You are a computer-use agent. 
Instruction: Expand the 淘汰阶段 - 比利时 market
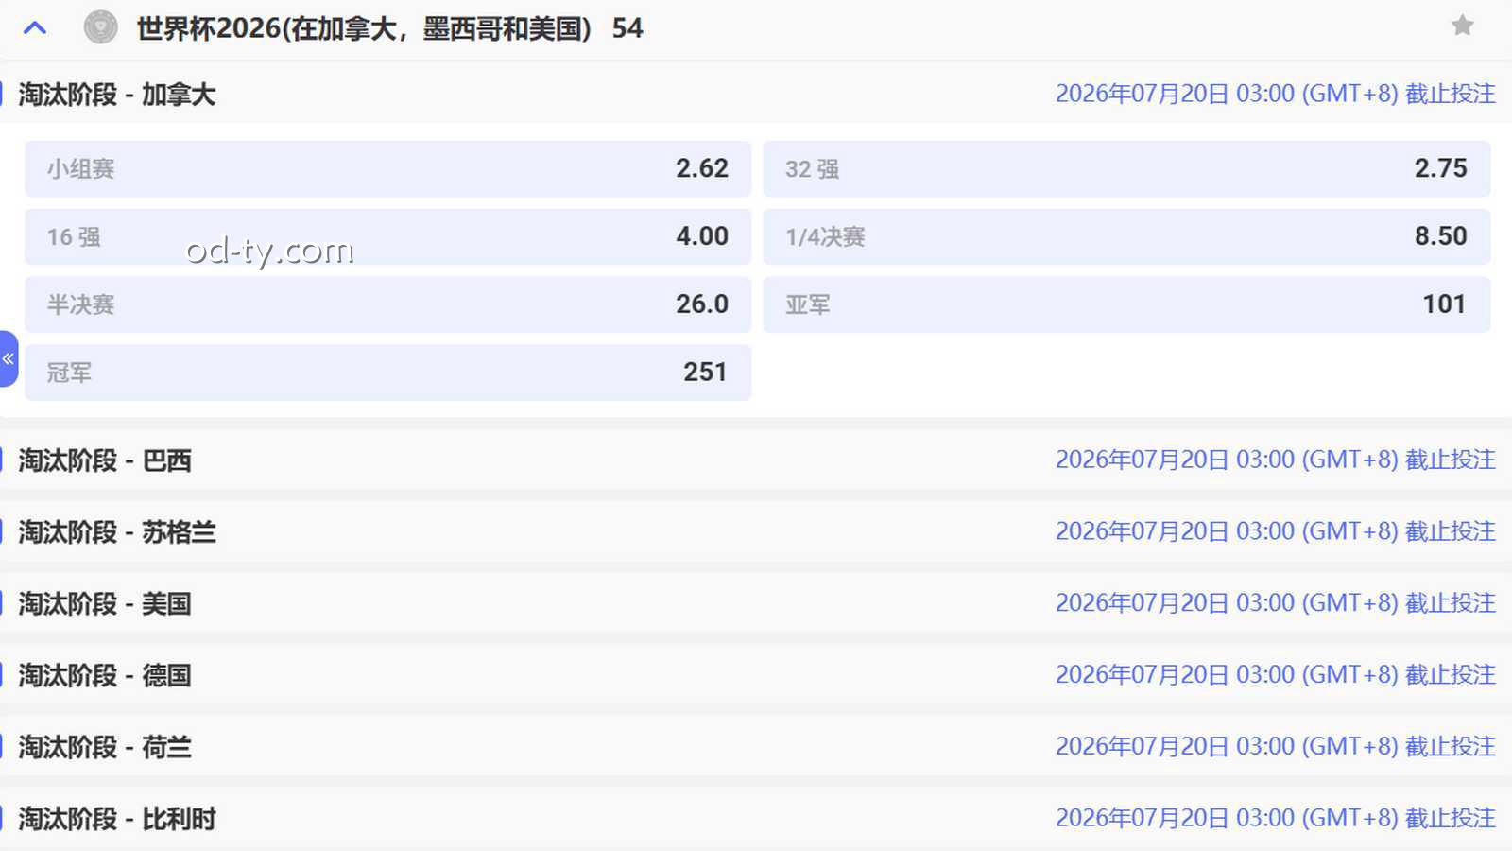(x=117, y=819)
